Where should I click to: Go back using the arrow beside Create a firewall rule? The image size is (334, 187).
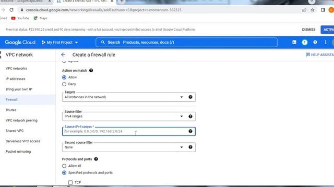click(63, 55)
